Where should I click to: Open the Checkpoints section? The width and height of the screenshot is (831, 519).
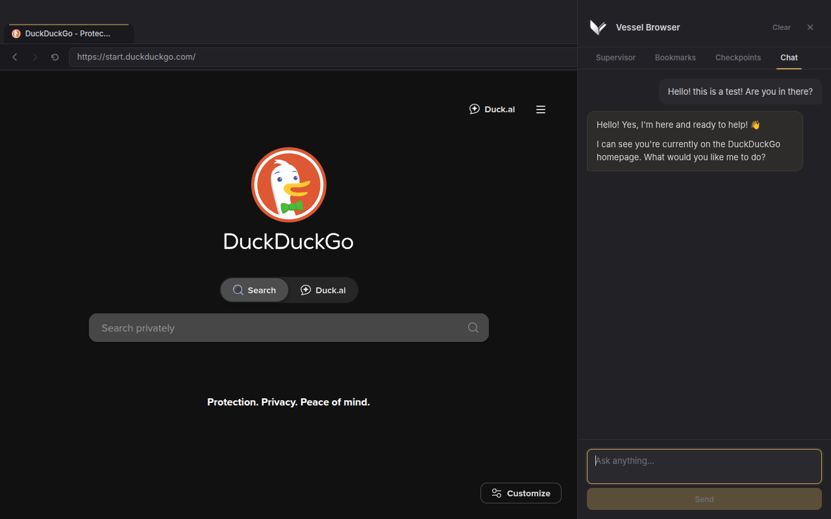738,58
